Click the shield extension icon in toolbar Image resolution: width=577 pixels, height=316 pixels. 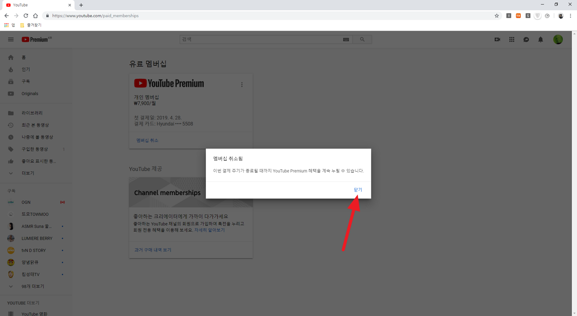(x=538, y=16)
